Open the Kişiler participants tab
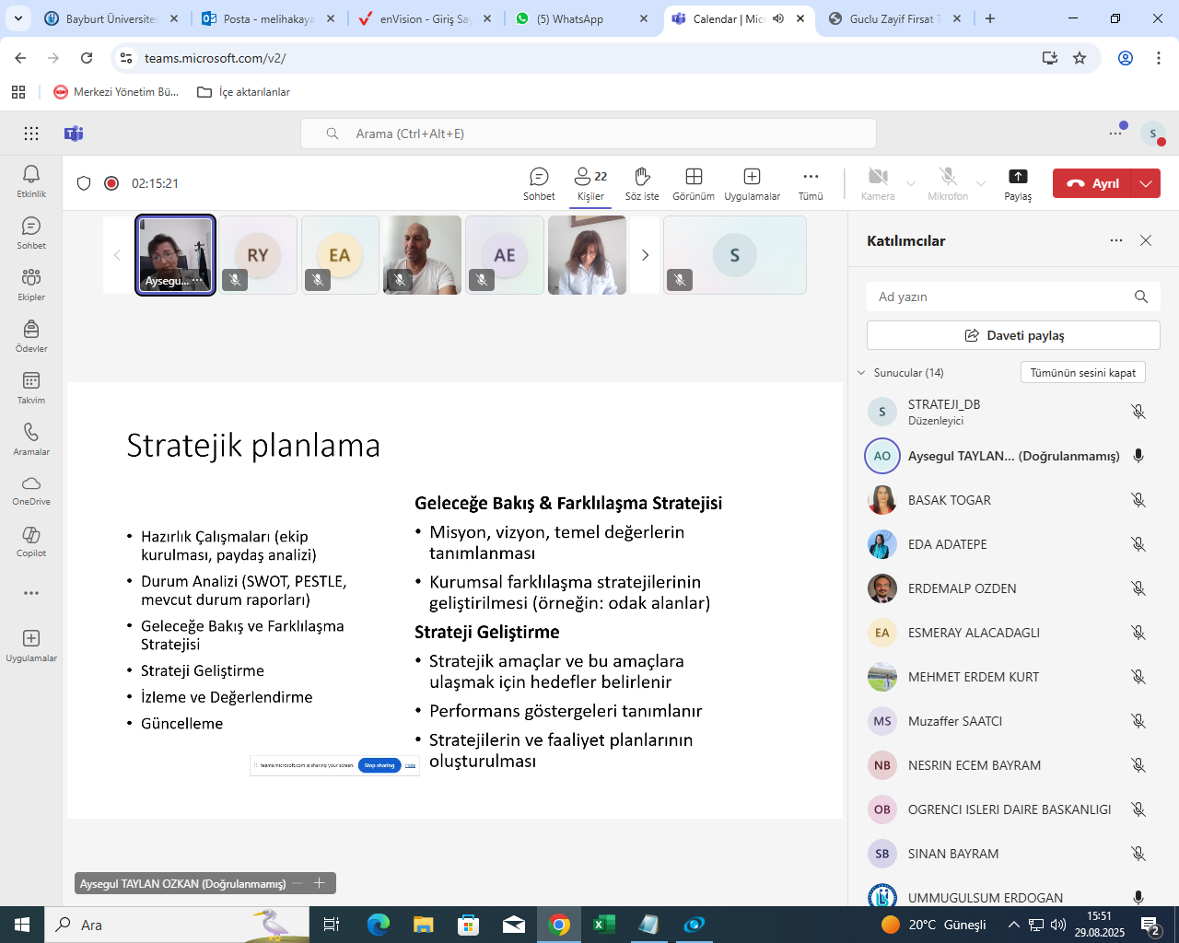This screenshot has width=1179, height=943. pos(590,182)
